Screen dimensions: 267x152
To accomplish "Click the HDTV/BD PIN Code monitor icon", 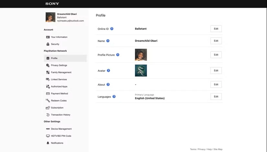I will tap(48, 136).
